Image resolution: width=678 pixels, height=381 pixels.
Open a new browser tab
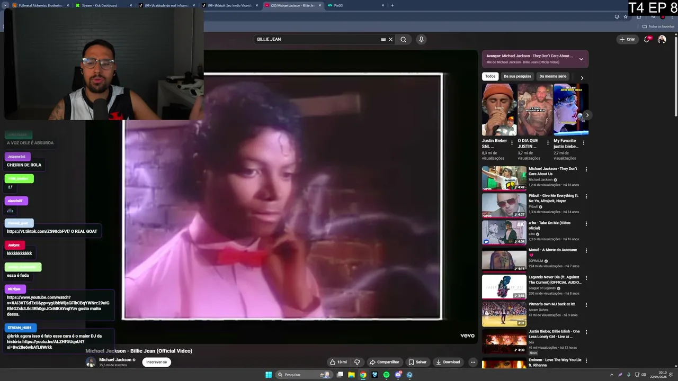click(392, 5)
